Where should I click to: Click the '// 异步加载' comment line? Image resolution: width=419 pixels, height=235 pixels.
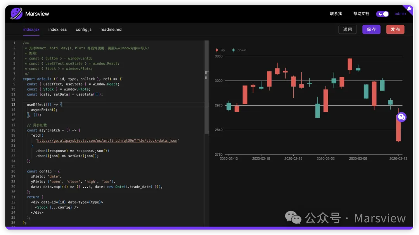click(x=37, y=125)
